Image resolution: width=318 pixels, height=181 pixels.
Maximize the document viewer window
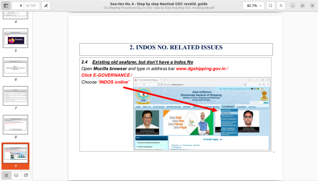click(x=302, y=6)
